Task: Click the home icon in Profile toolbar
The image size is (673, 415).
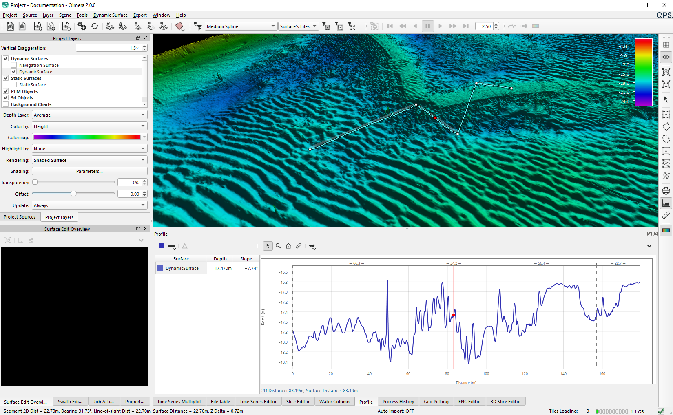Action: pos(288,246)
